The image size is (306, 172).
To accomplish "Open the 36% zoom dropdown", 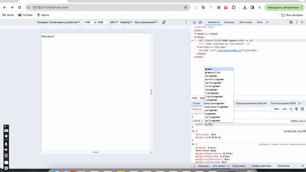I will click(x=114, y=22).
